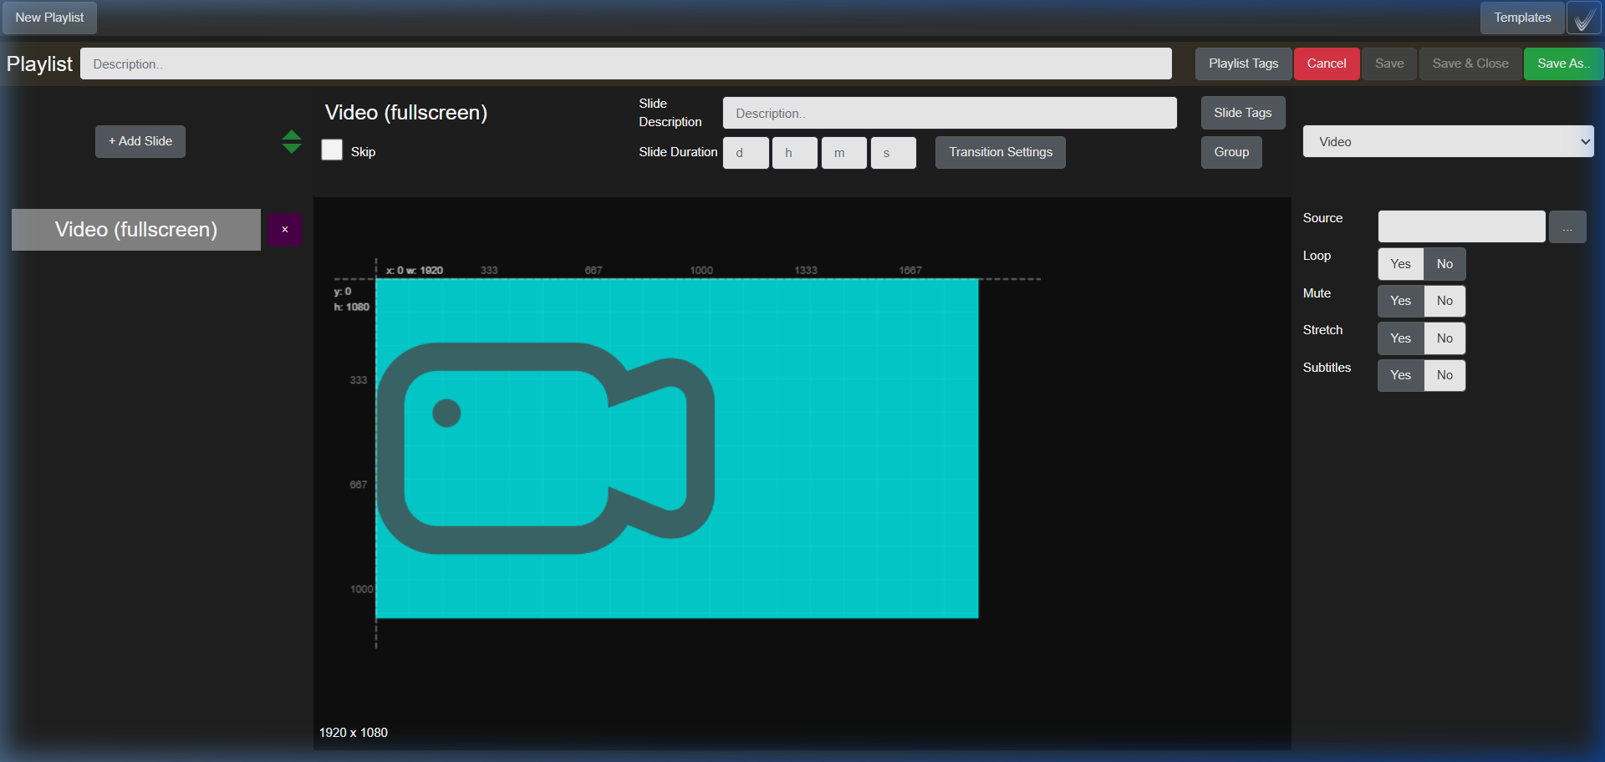Viewport: 1605px width, 762px height.
Task: Click the green Save As button
Action: [1562, 63]
